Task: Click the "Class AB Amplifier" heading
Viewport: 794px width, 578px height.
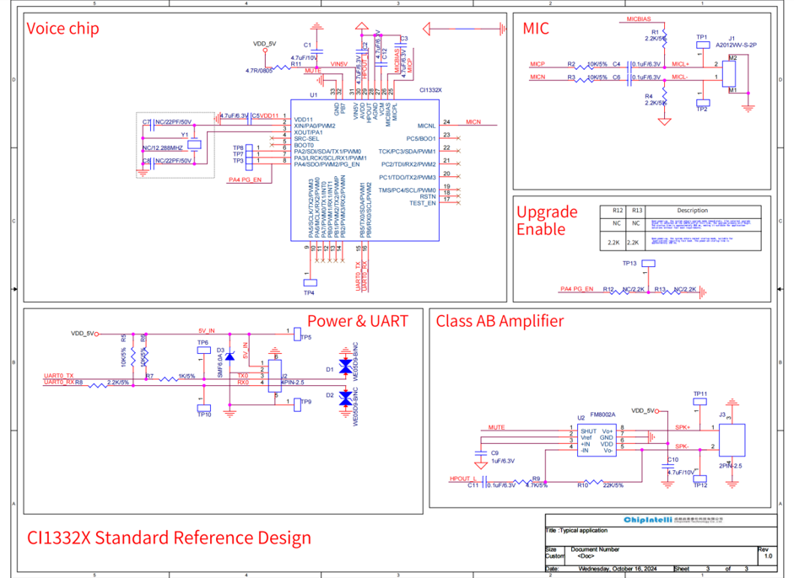Action: click(500, 321)
